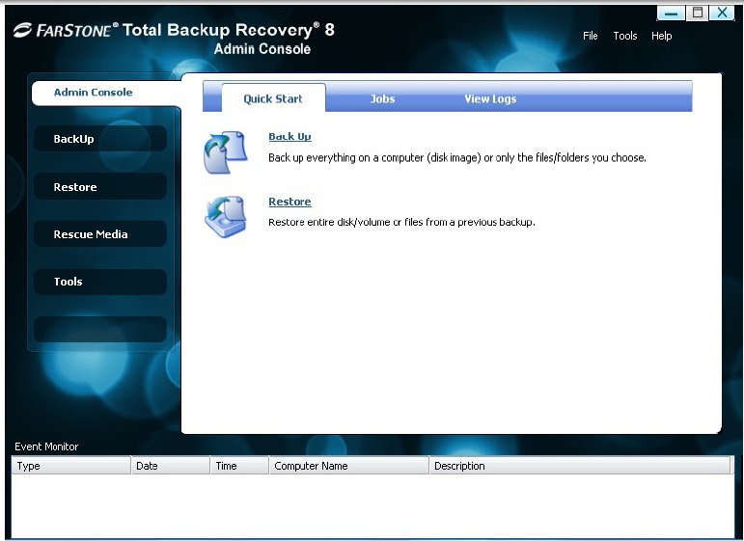Open the Restore link in Quick Start
Screen dimensions: 744x541
[289, 202]
